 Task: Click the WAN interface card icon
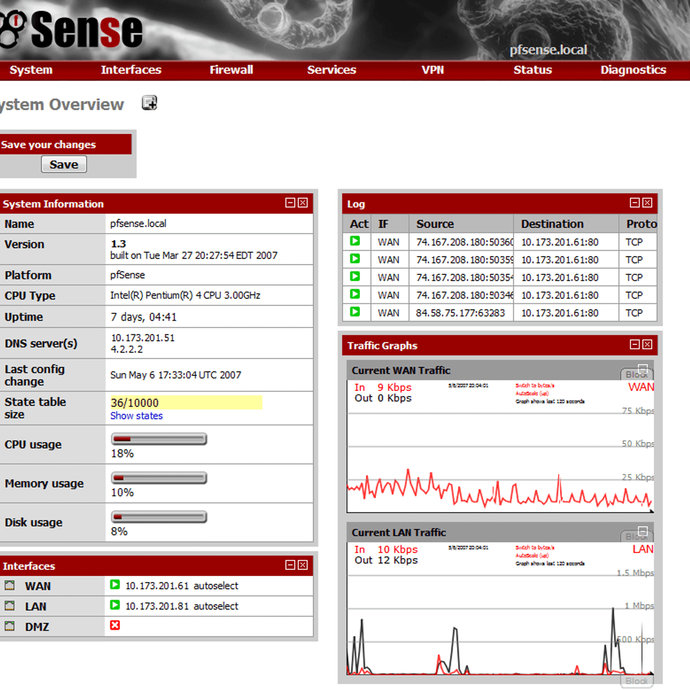click(x=9, y=585)
